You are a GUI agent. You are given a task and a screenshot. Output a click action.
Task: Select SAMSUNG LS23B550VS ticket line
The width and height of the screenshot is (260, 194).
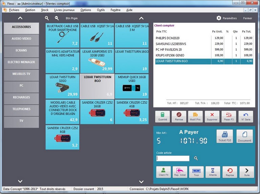tap(204, 44)
